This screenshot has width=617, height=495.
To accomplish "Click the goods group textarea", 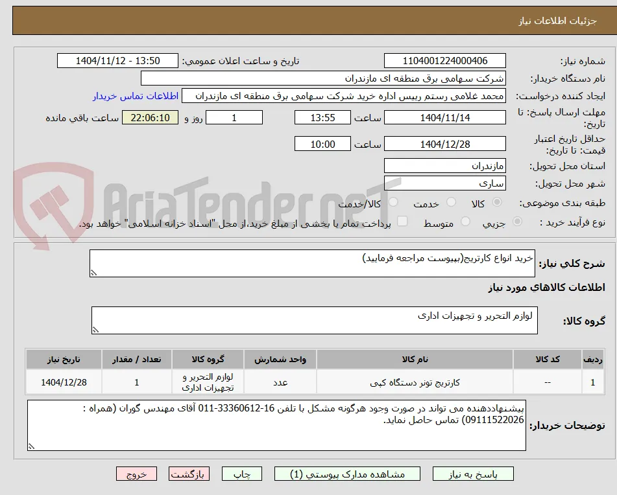I will click(315, 321).
